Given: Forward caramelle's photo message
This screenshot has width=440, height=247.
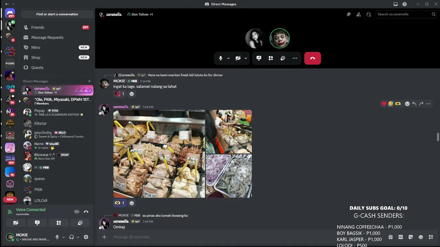Looking at the screenshot, I should coord(421,104).
